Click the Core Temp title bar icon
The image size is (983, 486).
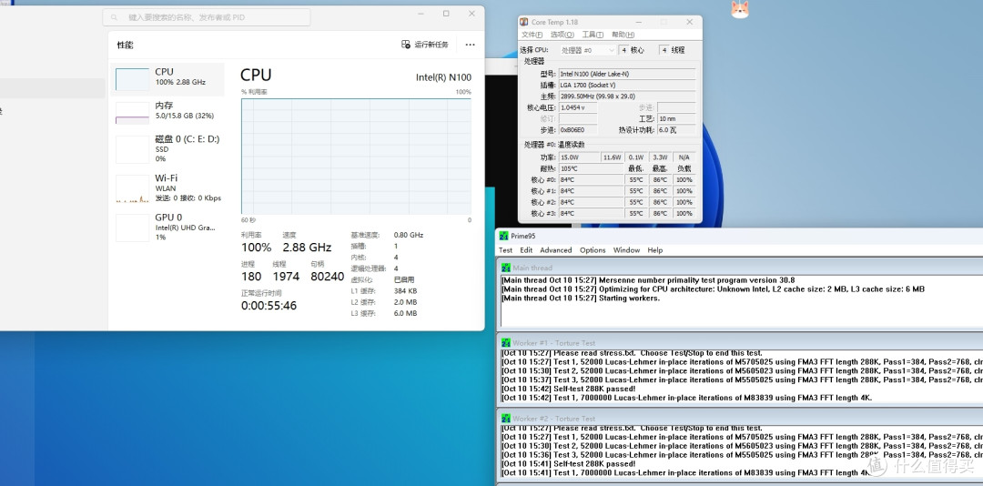524,22
